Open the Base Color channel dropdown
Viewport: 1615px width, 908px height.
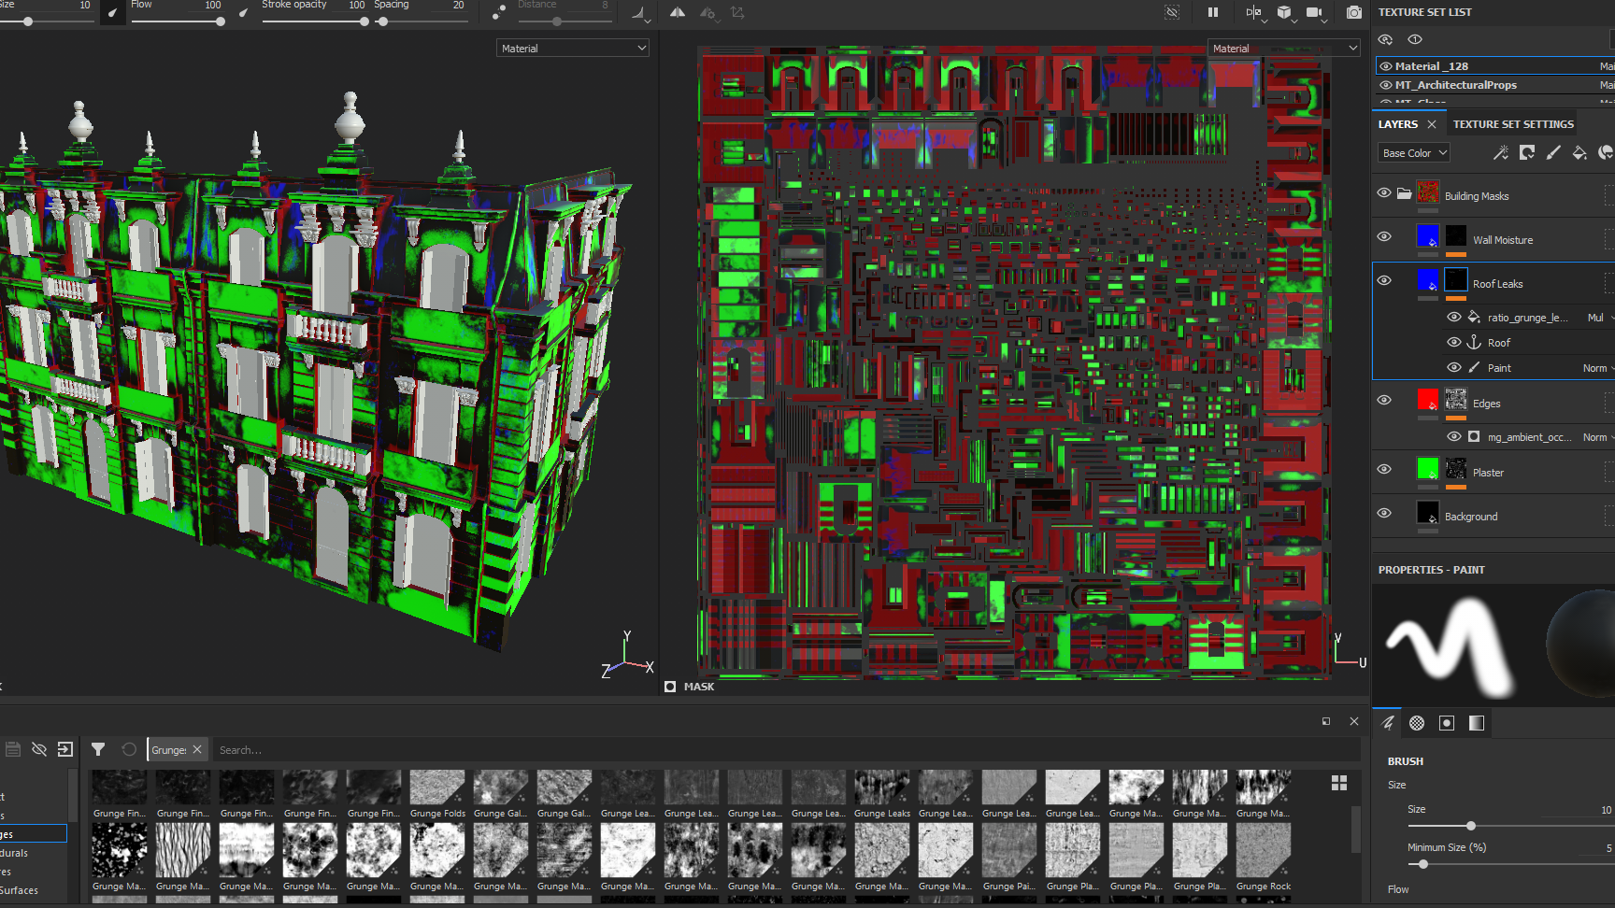click(x=1413, y=152)
